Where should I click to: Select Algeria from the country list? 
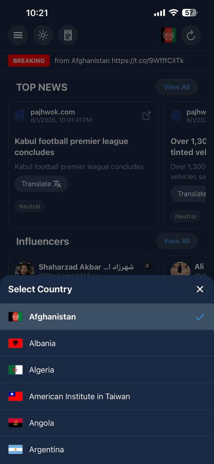click(42, 370)
